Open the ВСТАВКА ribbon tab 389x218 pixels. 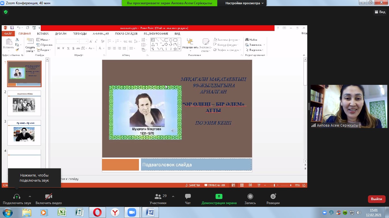coord(43,33)
